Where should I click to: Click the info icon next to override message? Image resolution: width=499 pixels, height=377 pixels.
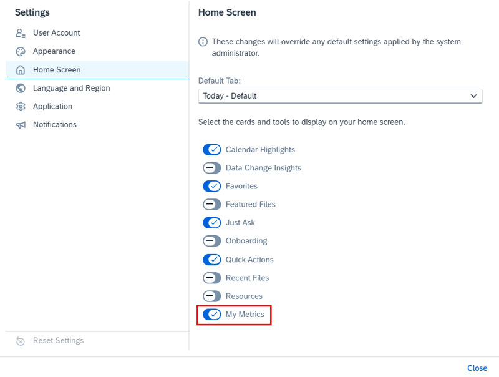(203, 42)
